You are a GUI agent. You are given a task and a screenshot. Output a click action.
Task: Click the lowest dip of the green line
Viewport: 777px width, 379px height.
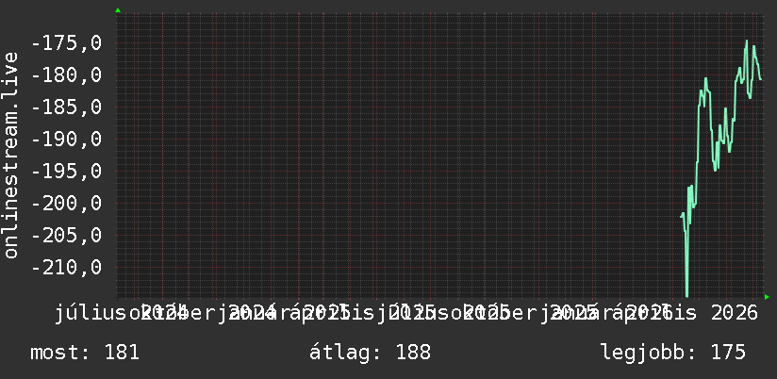point(686,295)
